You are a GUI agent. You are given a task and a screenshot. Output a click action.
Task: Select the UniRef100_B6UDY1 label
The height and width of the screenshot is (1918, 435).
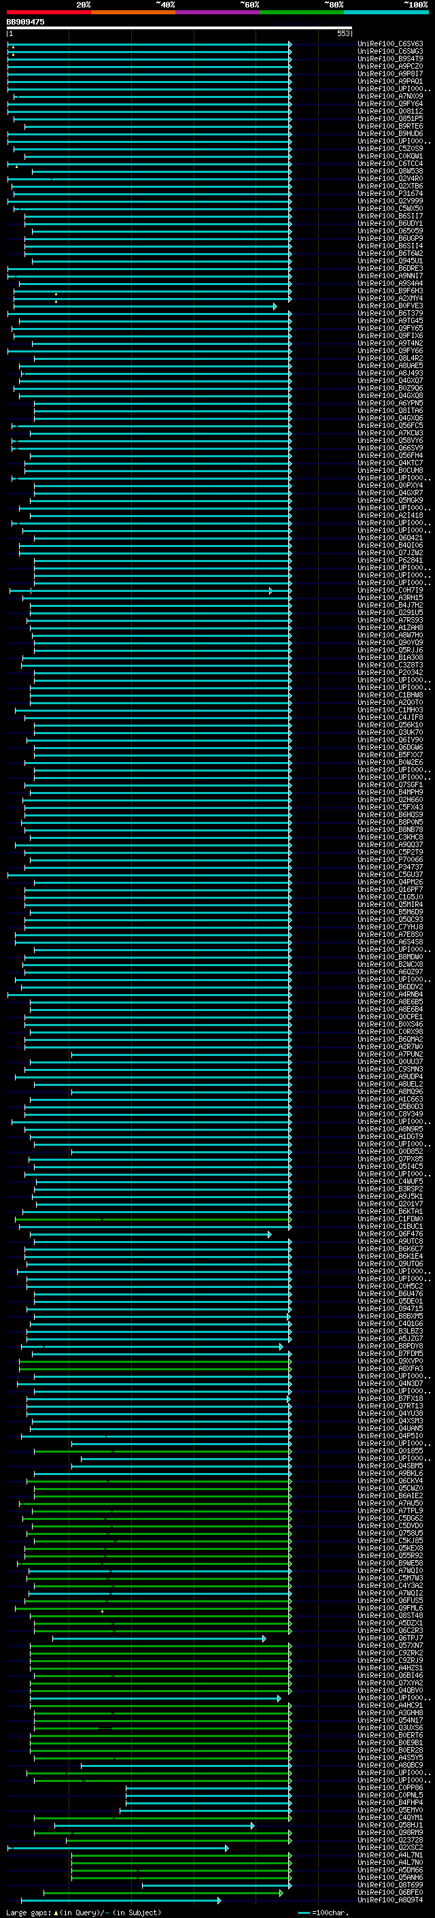click(x=390, y=223)
